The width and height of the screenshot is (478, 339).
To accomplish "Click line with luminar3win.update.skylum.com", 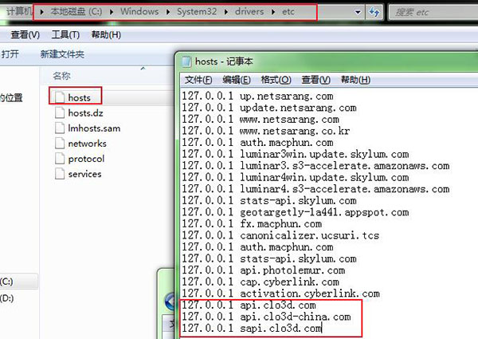I will click(296, 154).
